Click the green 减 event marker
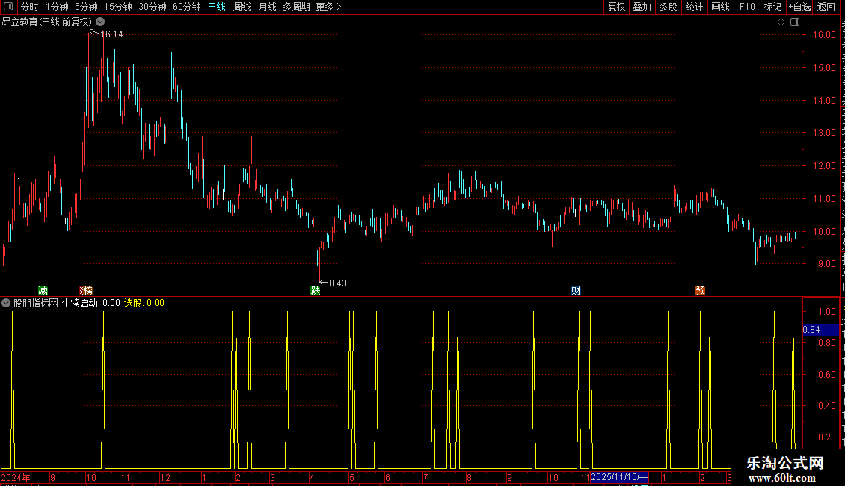The image size is (845, 486). [x=43, y=290]
